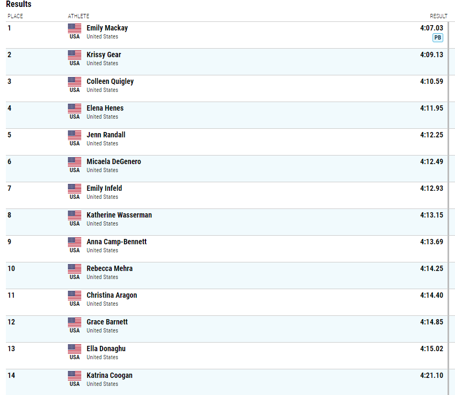Select Ella Donaghu in results
This screenshot has width=455, height=395.
(x=106, y=348)
